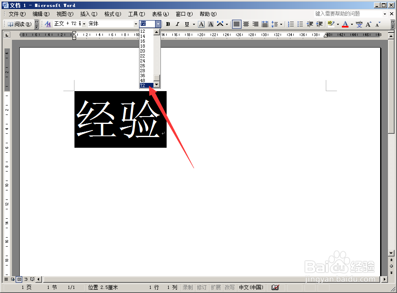The width and height of the screenshot is (397, 293).
Task: Apply text highlight color
Action: pos(331,24)
